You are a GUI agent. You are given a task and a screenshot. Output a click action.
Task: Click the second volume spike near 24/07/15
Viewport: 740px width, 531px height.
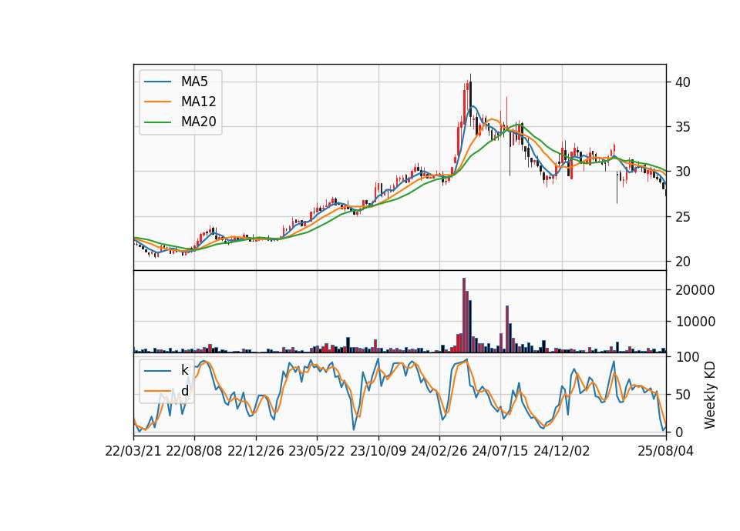pyautogui.click(x=507, y=329)
